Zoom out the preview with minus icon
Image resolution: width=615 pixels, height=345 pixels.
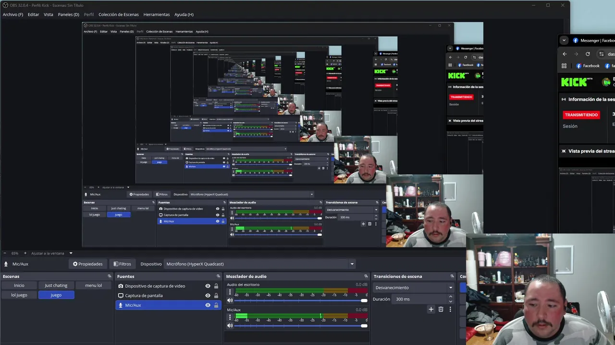(x=5, y=253)
